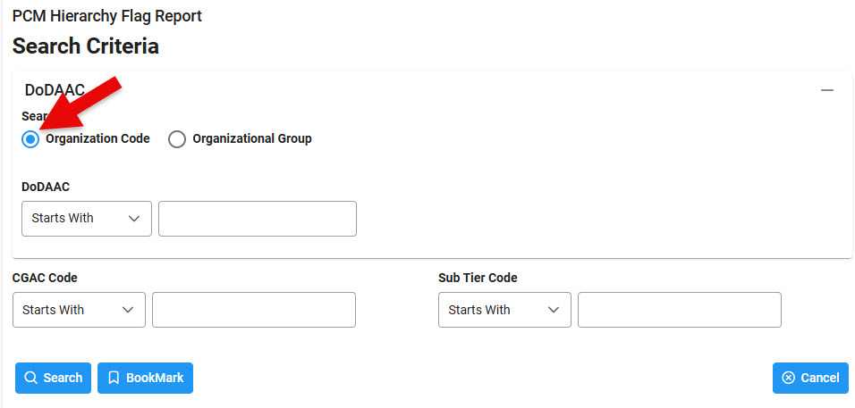The width and height of the screenshot is (855, 408).
Task: Click the CGAC Code text input field
Action: click(x=253, y=310)
